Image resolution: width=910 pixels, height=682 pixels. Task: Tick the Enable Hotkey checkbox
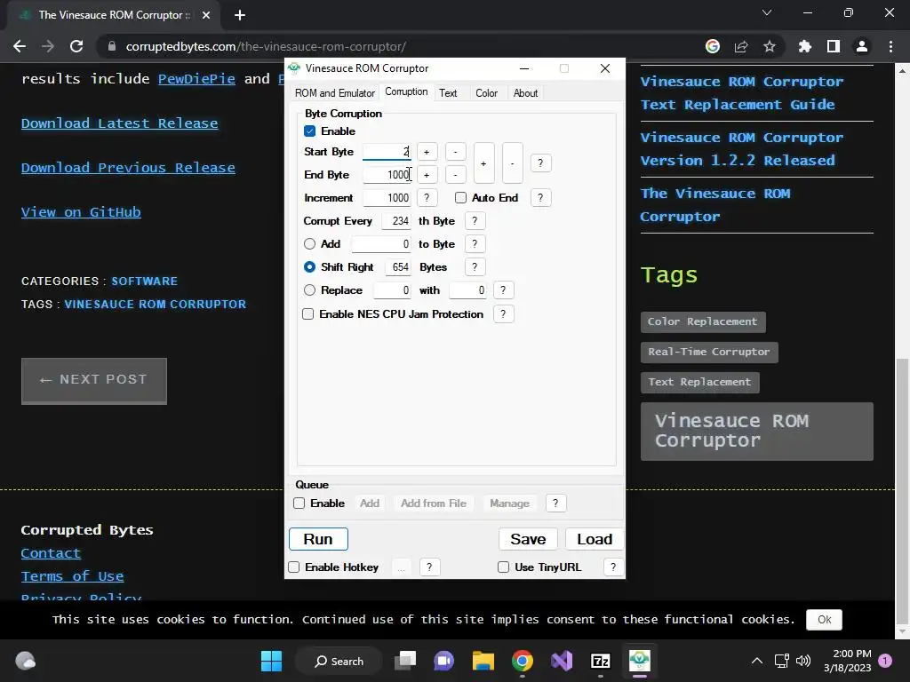click(x=294, y=567)
